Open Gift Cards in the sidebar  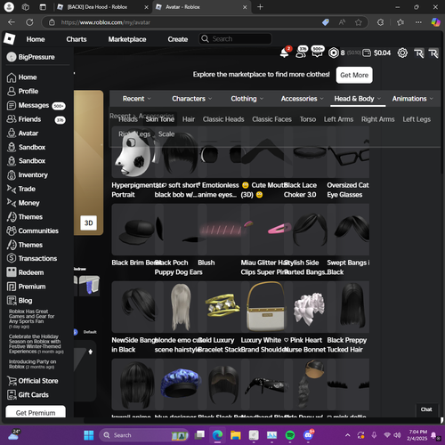[28, 395]
